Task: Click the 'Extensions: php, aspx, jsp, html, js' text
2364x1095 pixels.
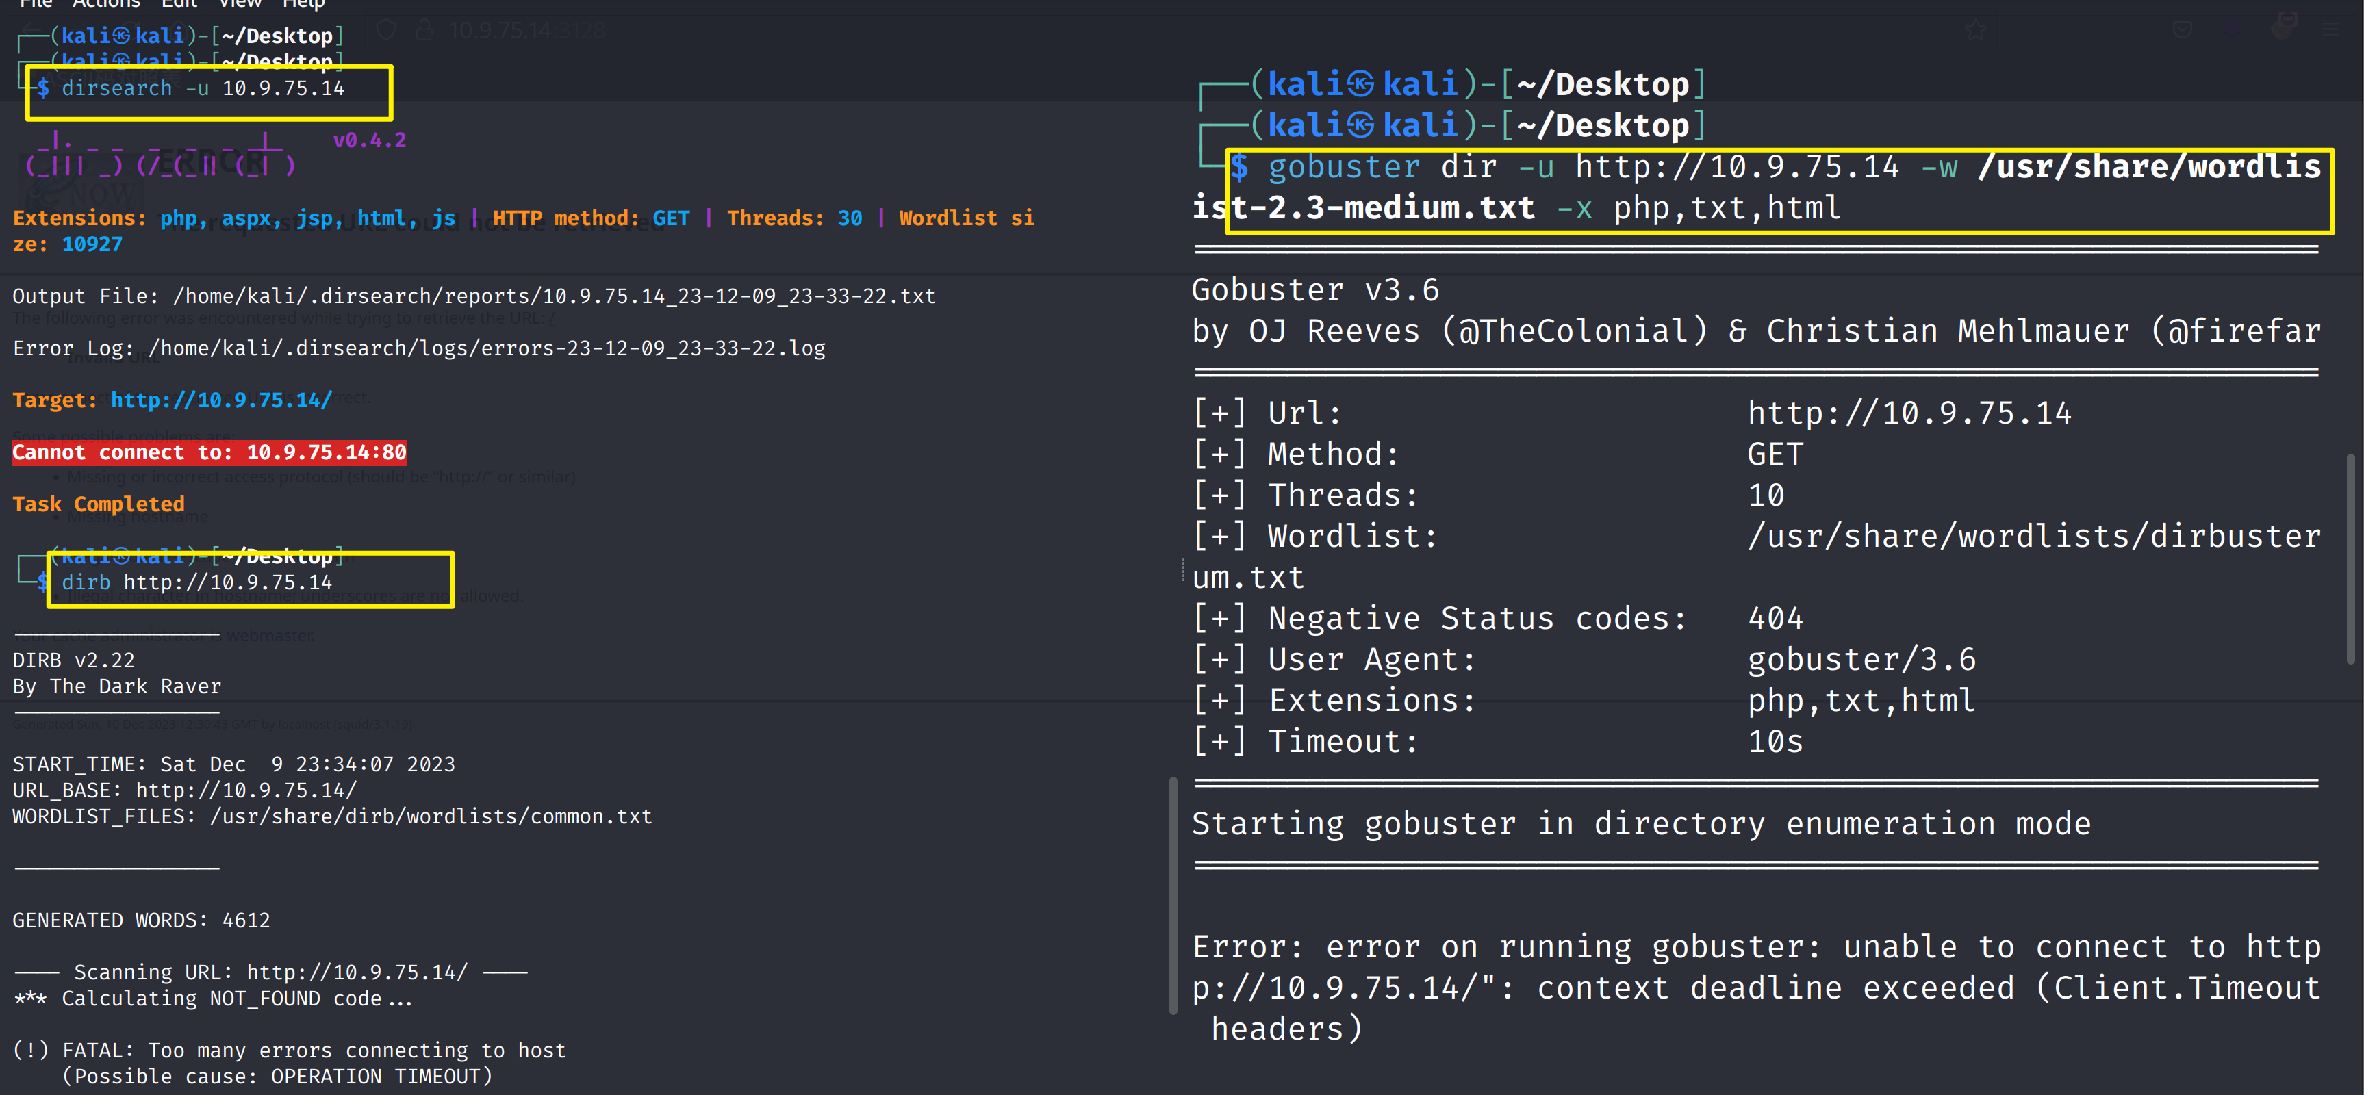Action: click(234, 218)
